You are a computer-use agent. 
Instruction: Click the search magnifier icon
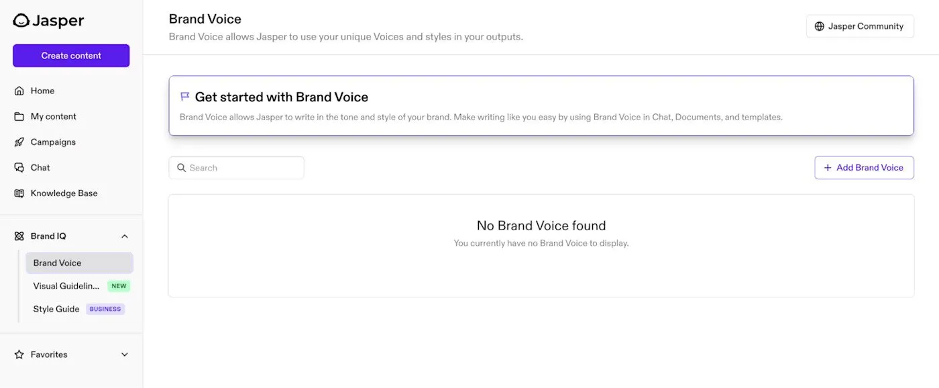181,167
